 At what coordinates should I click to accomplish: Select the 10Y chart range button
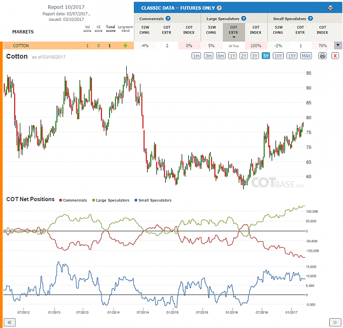(x=278, y=56)
